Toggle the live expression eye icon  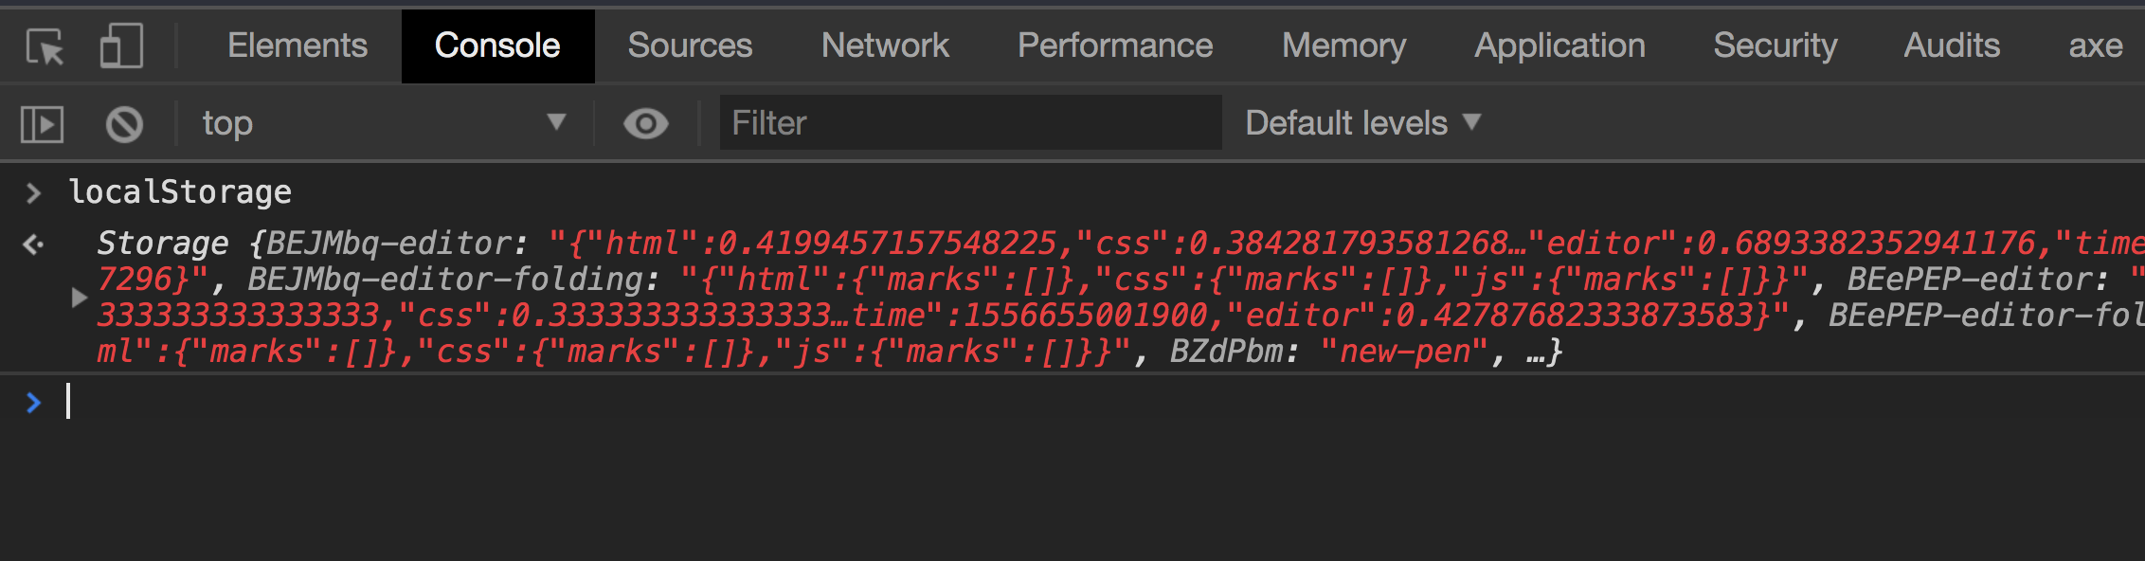coord(645,124)
